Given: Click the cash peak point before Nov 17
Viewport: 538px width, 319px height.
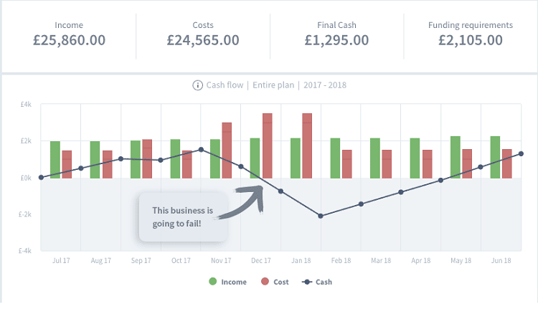Looking at the screenshot, I should (x=201, y=150).
